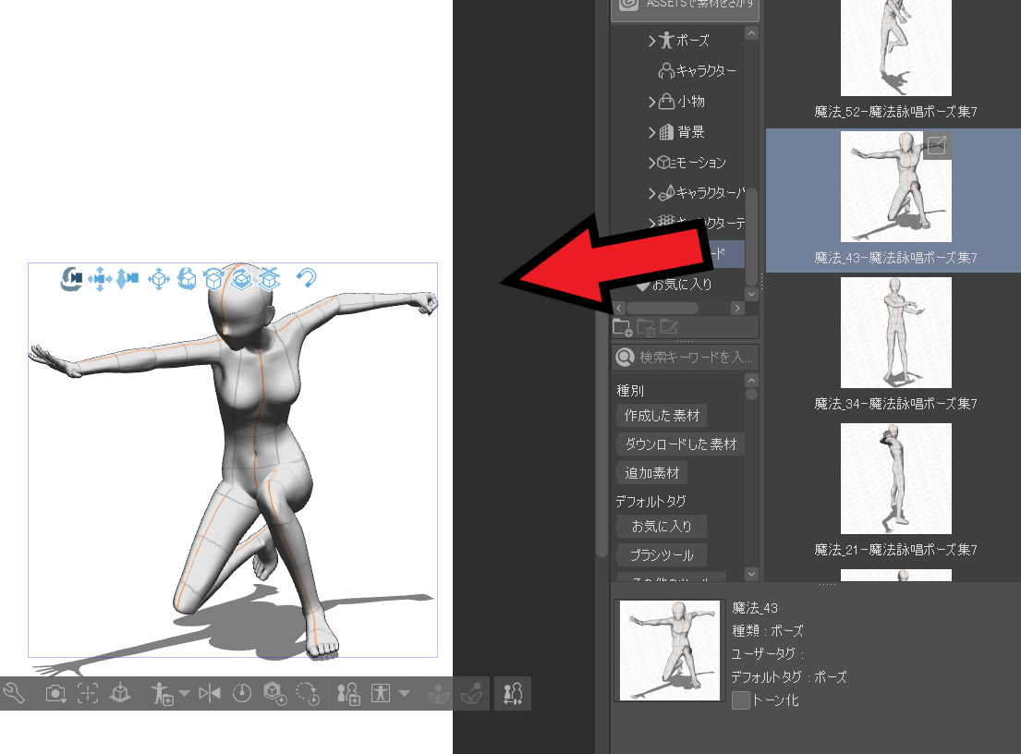Click the snapshot camera icon in bottom toolbar
Image resolution: width=1021 pixels, height=754 pixels.
55,693
